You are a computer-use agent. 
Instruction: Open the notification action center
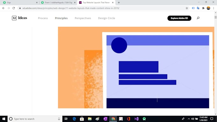[212, 119]
